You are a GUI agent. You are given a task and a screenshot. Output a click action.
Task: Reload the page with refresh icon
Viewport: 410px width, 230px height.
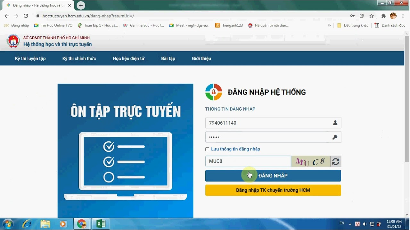click(26, 16)
